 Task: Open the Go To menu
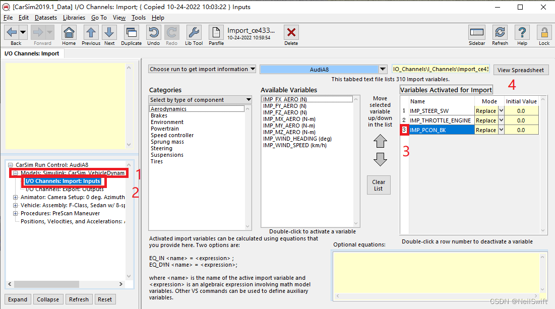point(99,18)
